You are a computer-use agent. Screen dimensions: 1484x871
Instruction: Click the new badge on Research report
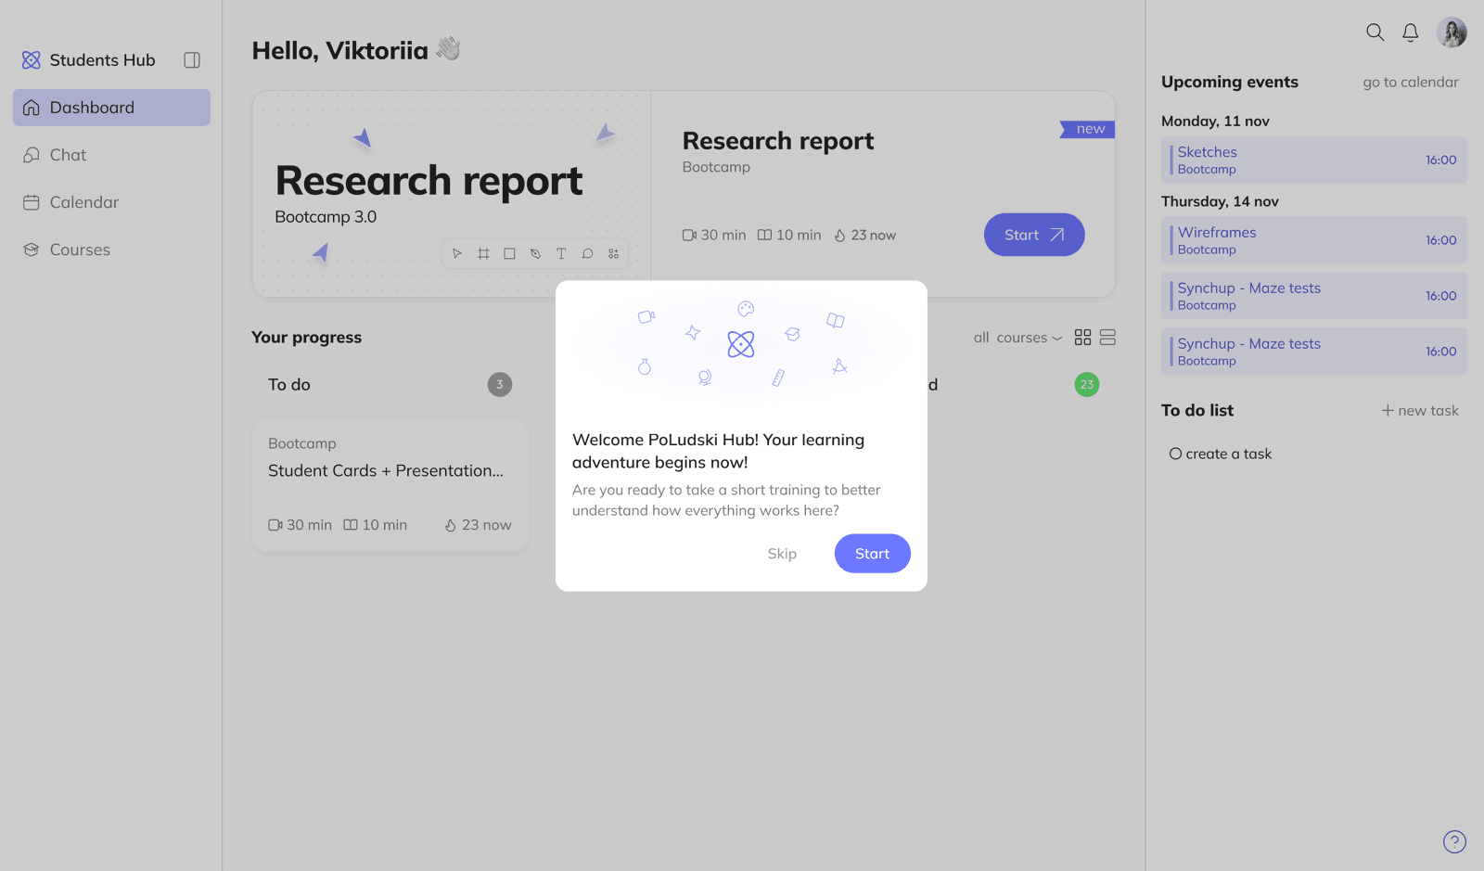tap(1088, 129)
